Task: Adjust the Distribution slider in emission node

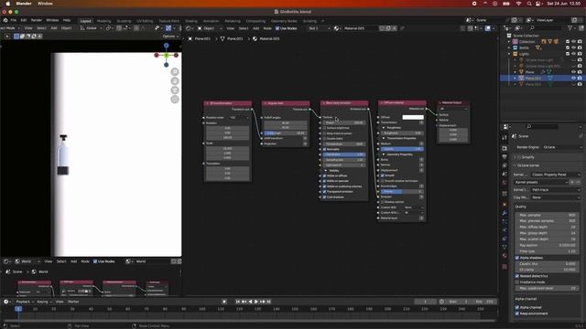Action: pos(344,154)
